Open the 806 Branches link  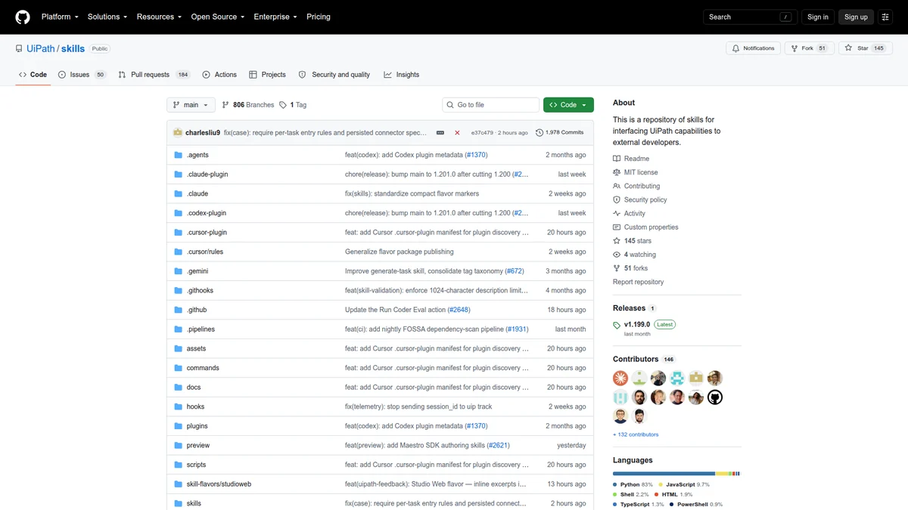[247, 105]
